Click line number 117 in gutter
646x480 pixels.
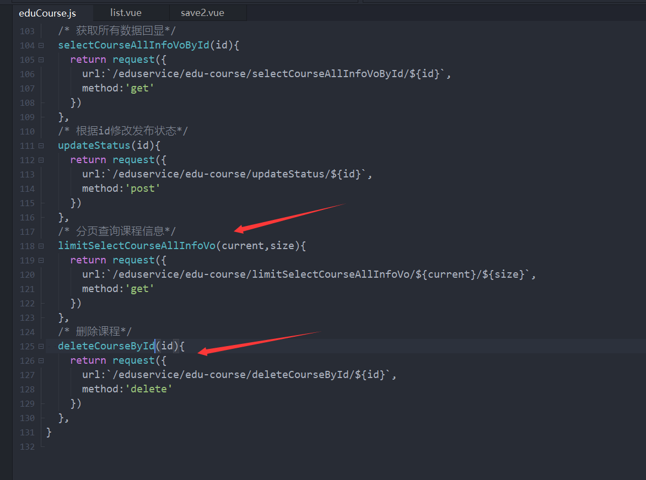tap(27, 231)
